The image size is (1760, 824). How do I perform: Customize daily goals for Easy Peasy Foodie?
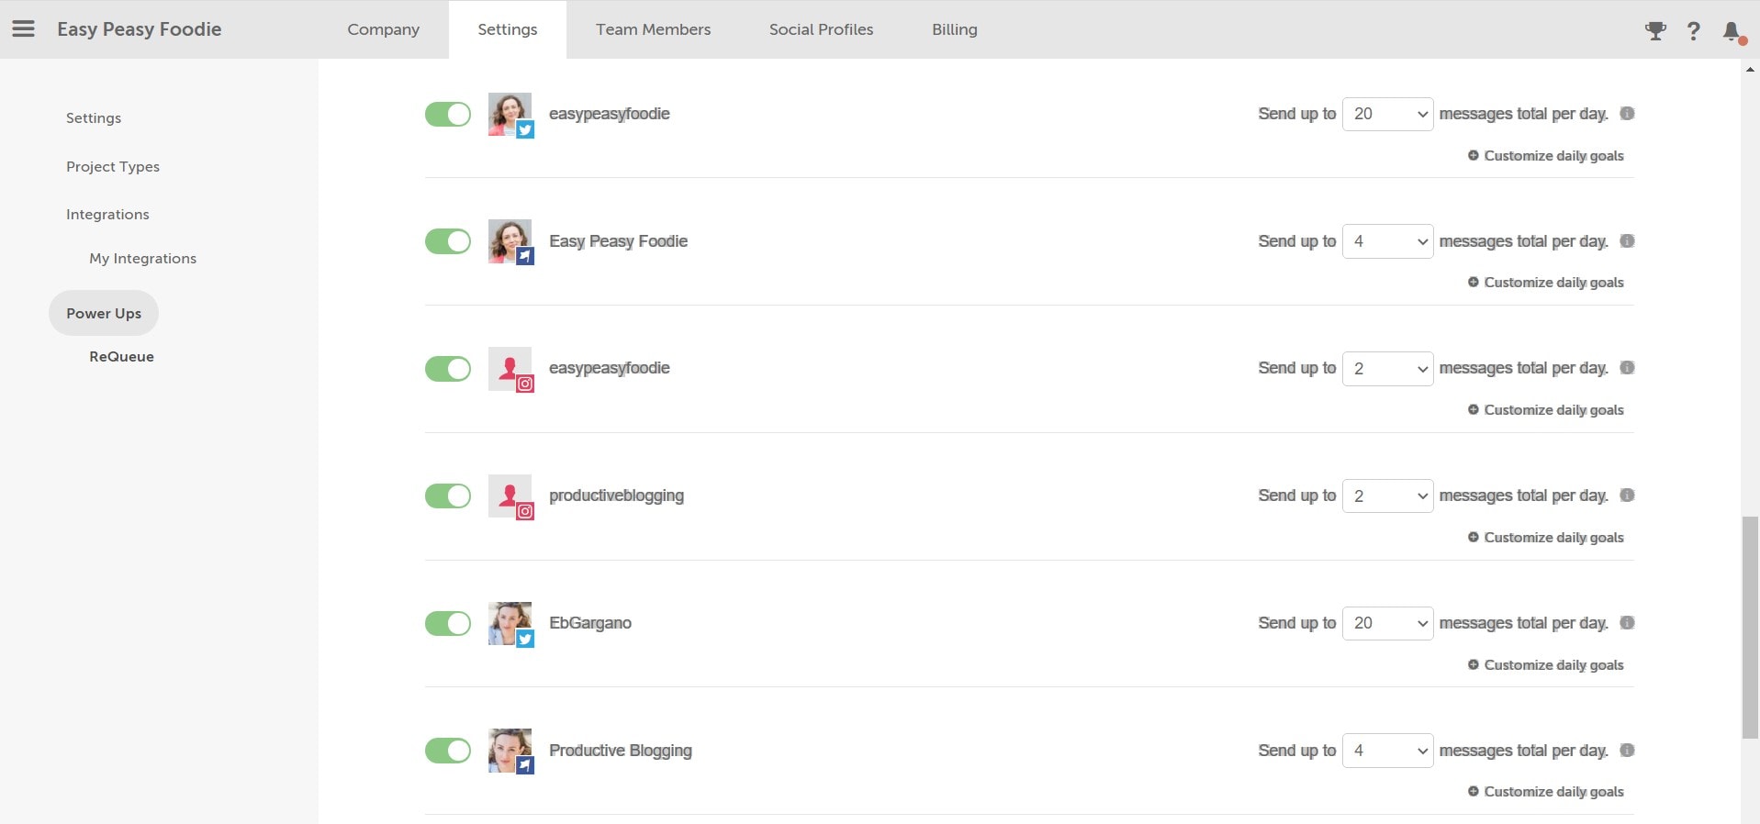point(1546,283)
